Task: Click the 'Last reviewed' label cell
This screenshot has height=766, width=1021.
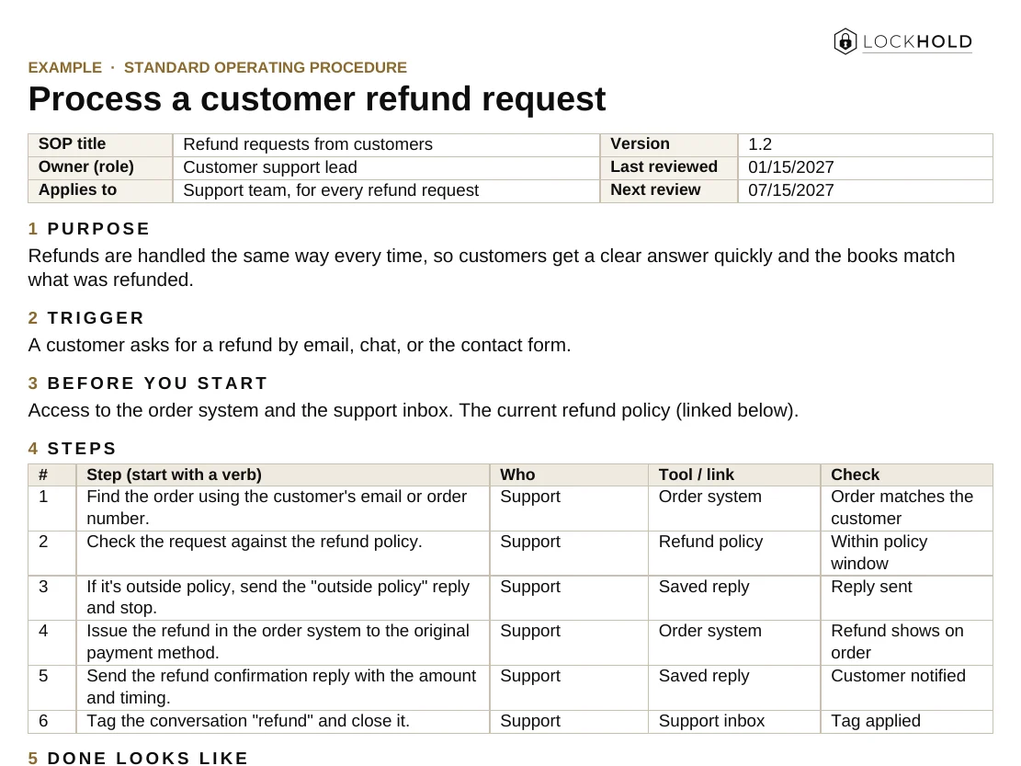Action: tap(669, 167)
